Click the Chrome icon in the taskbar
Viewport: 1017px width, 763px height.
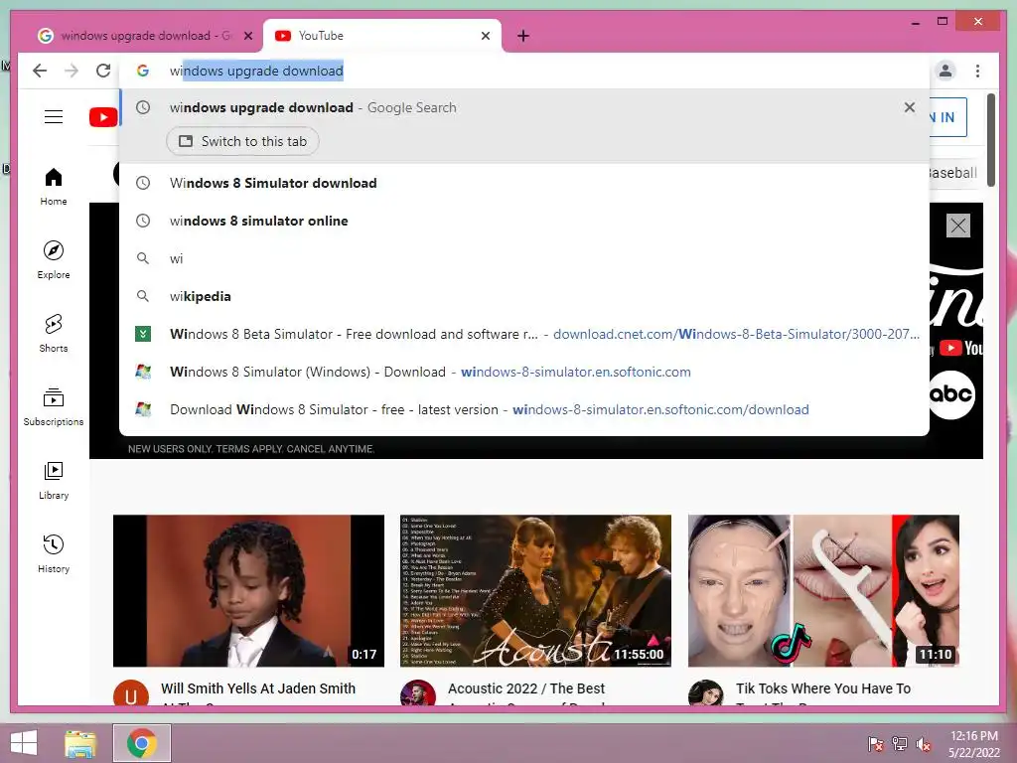[141, 743]
